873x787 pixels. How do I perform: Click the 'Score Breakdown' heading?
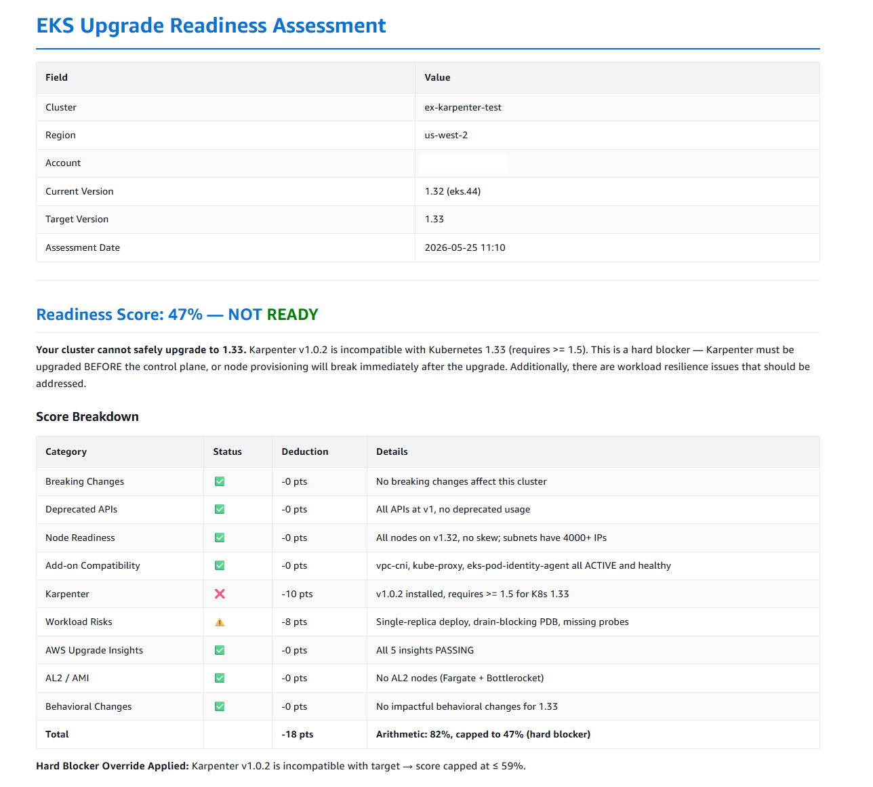click(87, 417)
